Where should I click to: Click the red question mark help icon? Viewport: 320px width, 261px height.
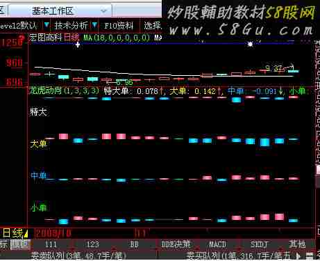pyautogui.click(x=22, y=38)
